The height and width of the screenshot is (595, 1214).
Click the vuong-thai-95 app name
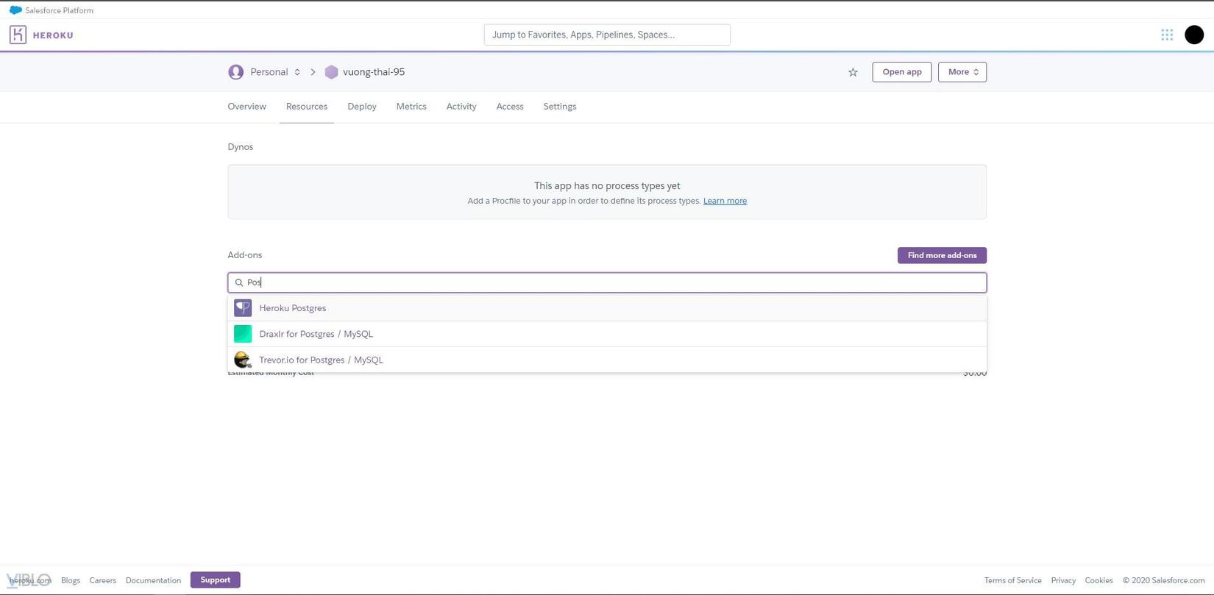point(374,72)
